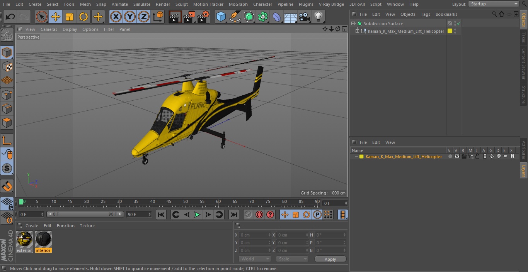Click yellow color swatch in Layers panel
Viewport: 528px width, 272px height.
pos(361,157)
